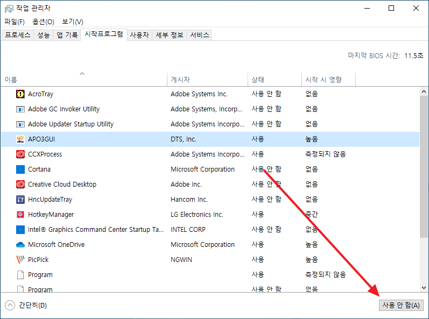Click Microsoft Corporation publisher in the Cortana row
Screen dimensions: 429x319
click(203, 169)
